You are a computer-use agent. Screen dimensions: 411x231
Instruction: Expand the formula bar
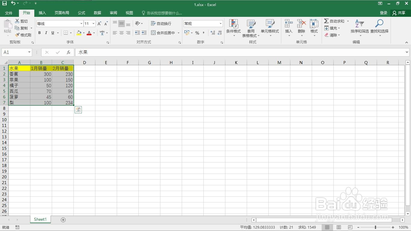coord(407,52)
